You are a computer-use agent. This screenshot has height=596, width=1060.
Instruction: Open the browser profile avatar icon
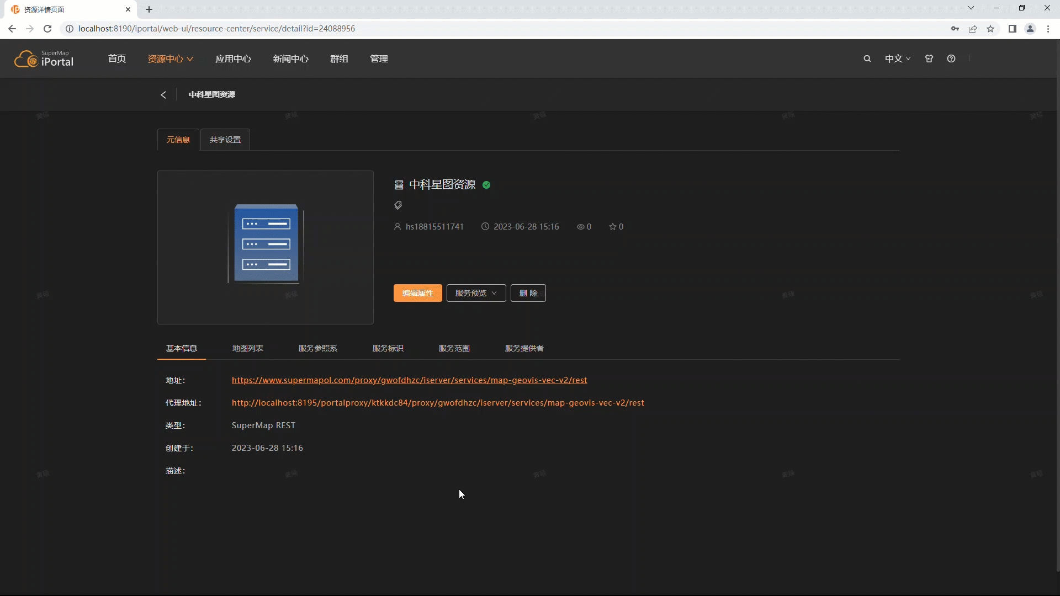click(x=1030, y=29)
